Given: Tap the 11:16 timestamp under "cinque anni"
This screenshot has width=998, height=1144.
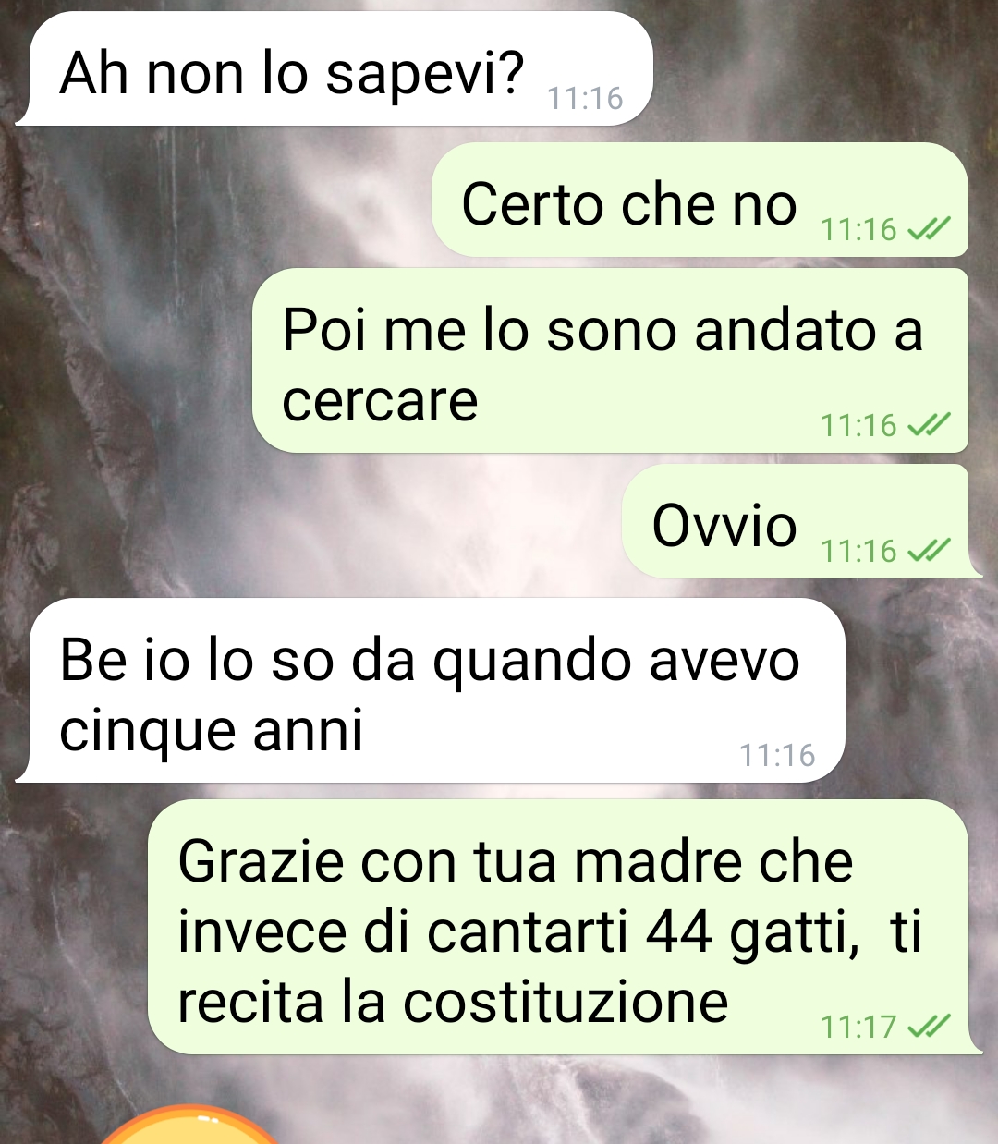Looking at the screenshot, I should click(777, 755).
